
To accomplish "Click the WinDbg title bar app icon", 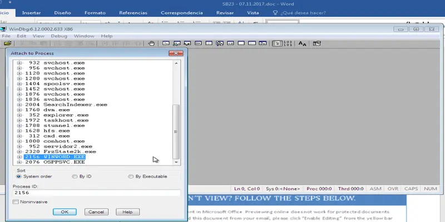I will (x=3, y=29).
